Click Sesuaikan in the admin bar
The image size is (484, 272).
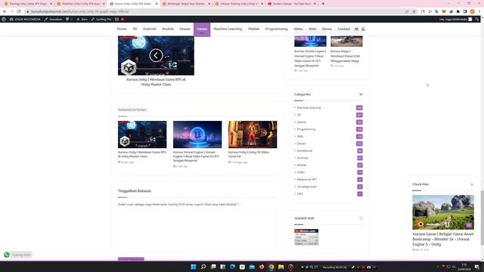pos(53,19)
